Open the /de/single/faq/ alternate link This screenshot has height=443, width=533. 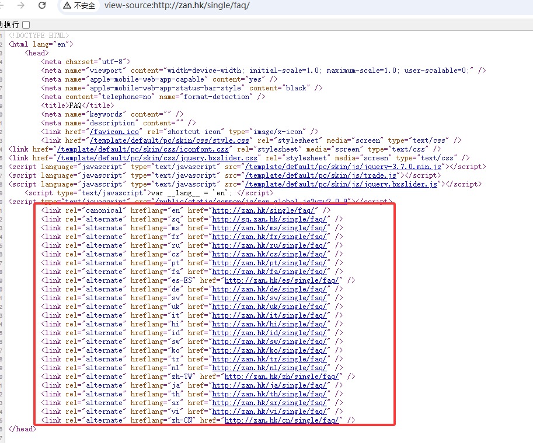click(x=269, y=289)
